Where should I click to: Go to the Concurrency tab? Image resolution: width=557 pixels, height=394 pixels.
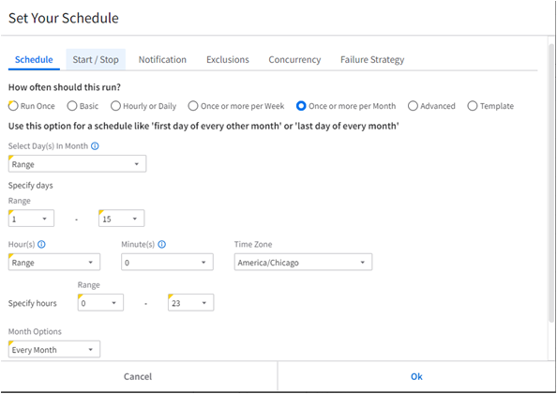click(294, 60)
